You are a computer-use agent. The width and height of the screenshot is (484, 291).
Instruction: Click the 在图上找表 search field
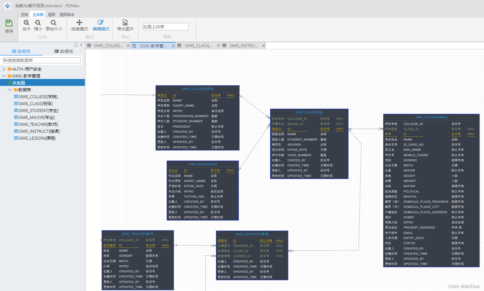[x=165, y=27]
